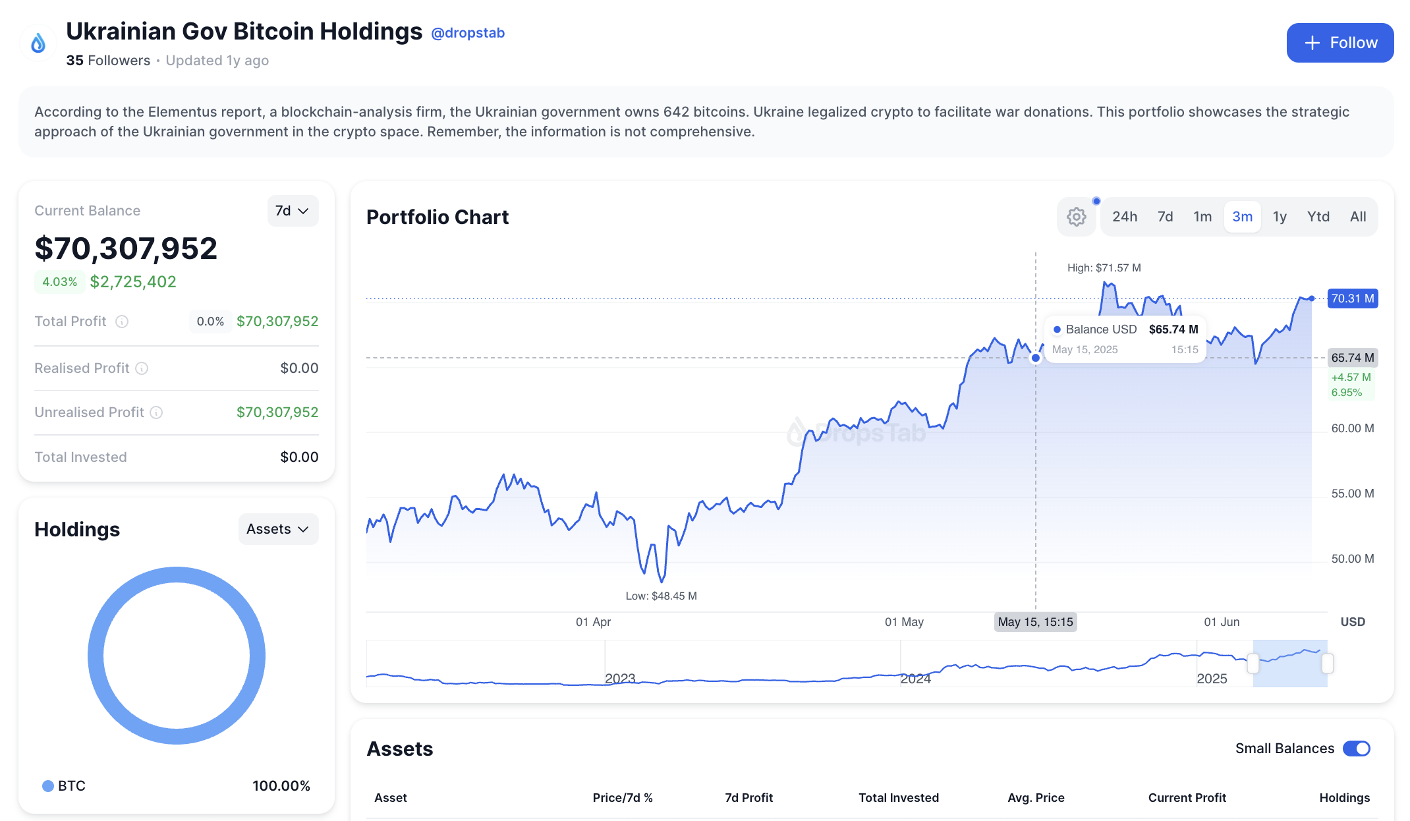Show the All time chart range

point(1357,217)
